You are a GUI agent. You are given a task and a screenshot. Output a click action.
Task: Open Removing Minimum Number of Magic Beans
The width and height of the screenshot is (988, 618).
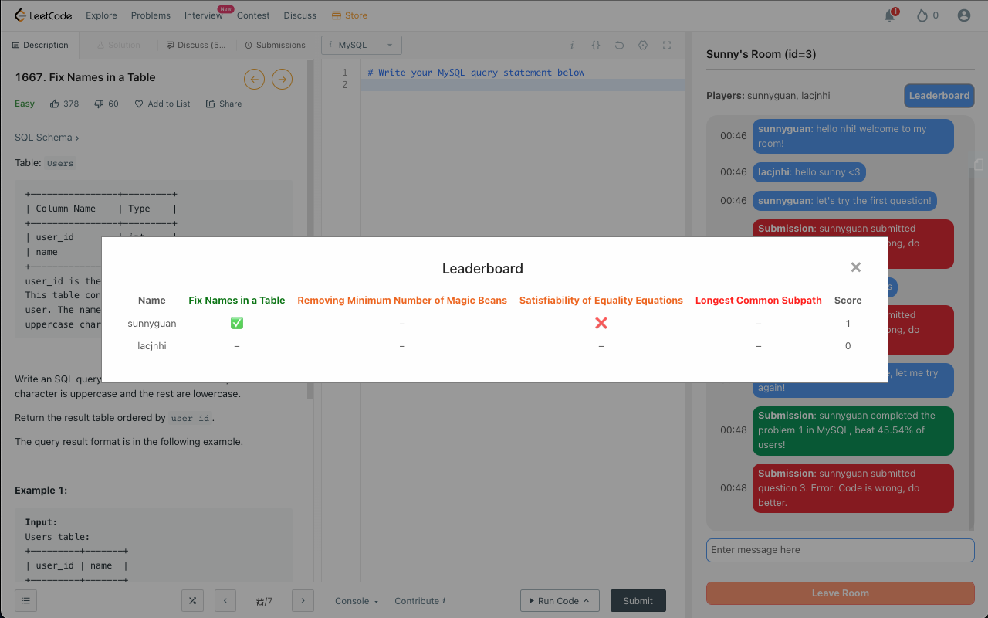[x=402, y=301]
